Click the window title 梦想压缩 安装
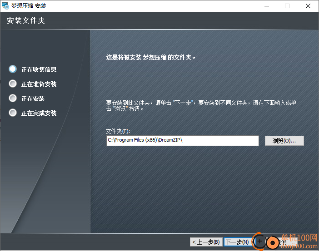319x251 pixels. (29, 6)
